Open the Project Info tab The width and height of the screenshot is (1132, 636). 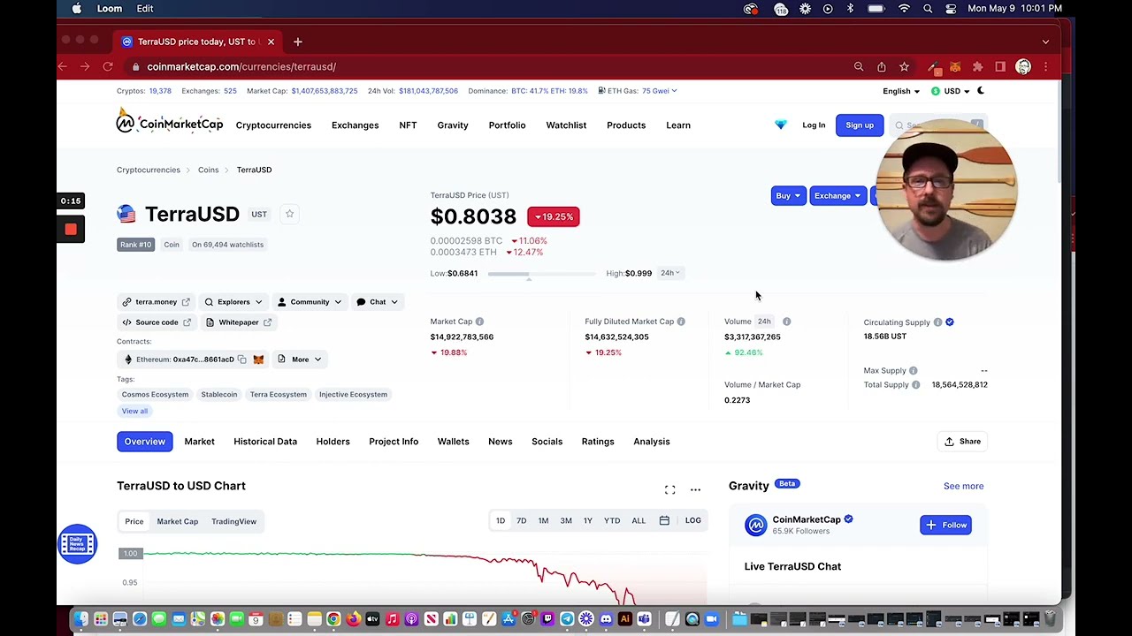point(394,442)
